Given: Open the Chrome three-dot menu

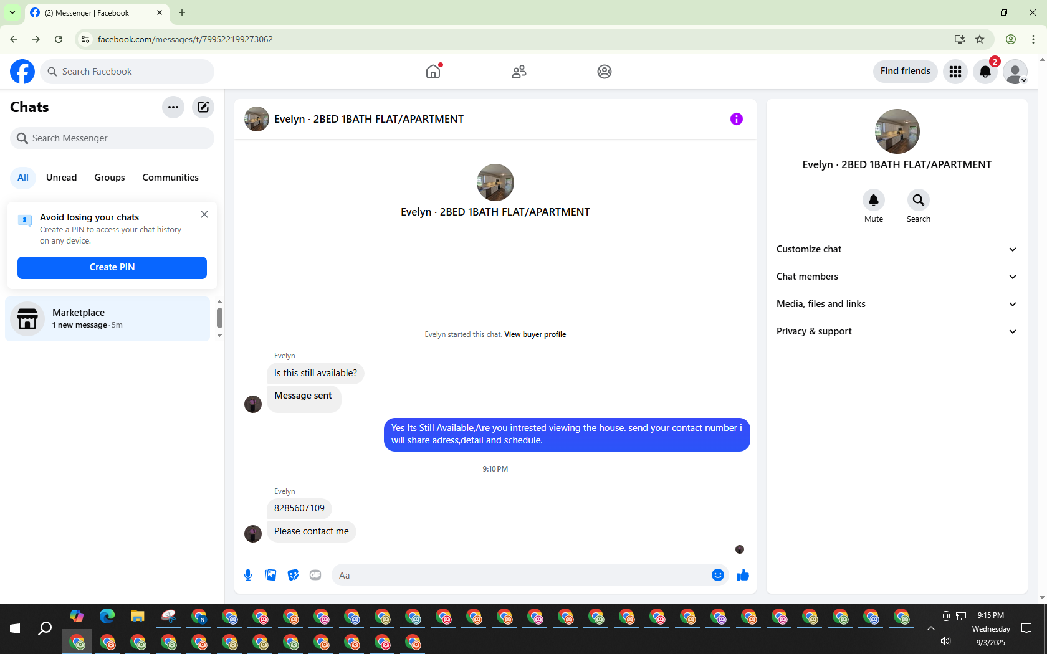Looking at the screenshot, I should click(1033, 39).
